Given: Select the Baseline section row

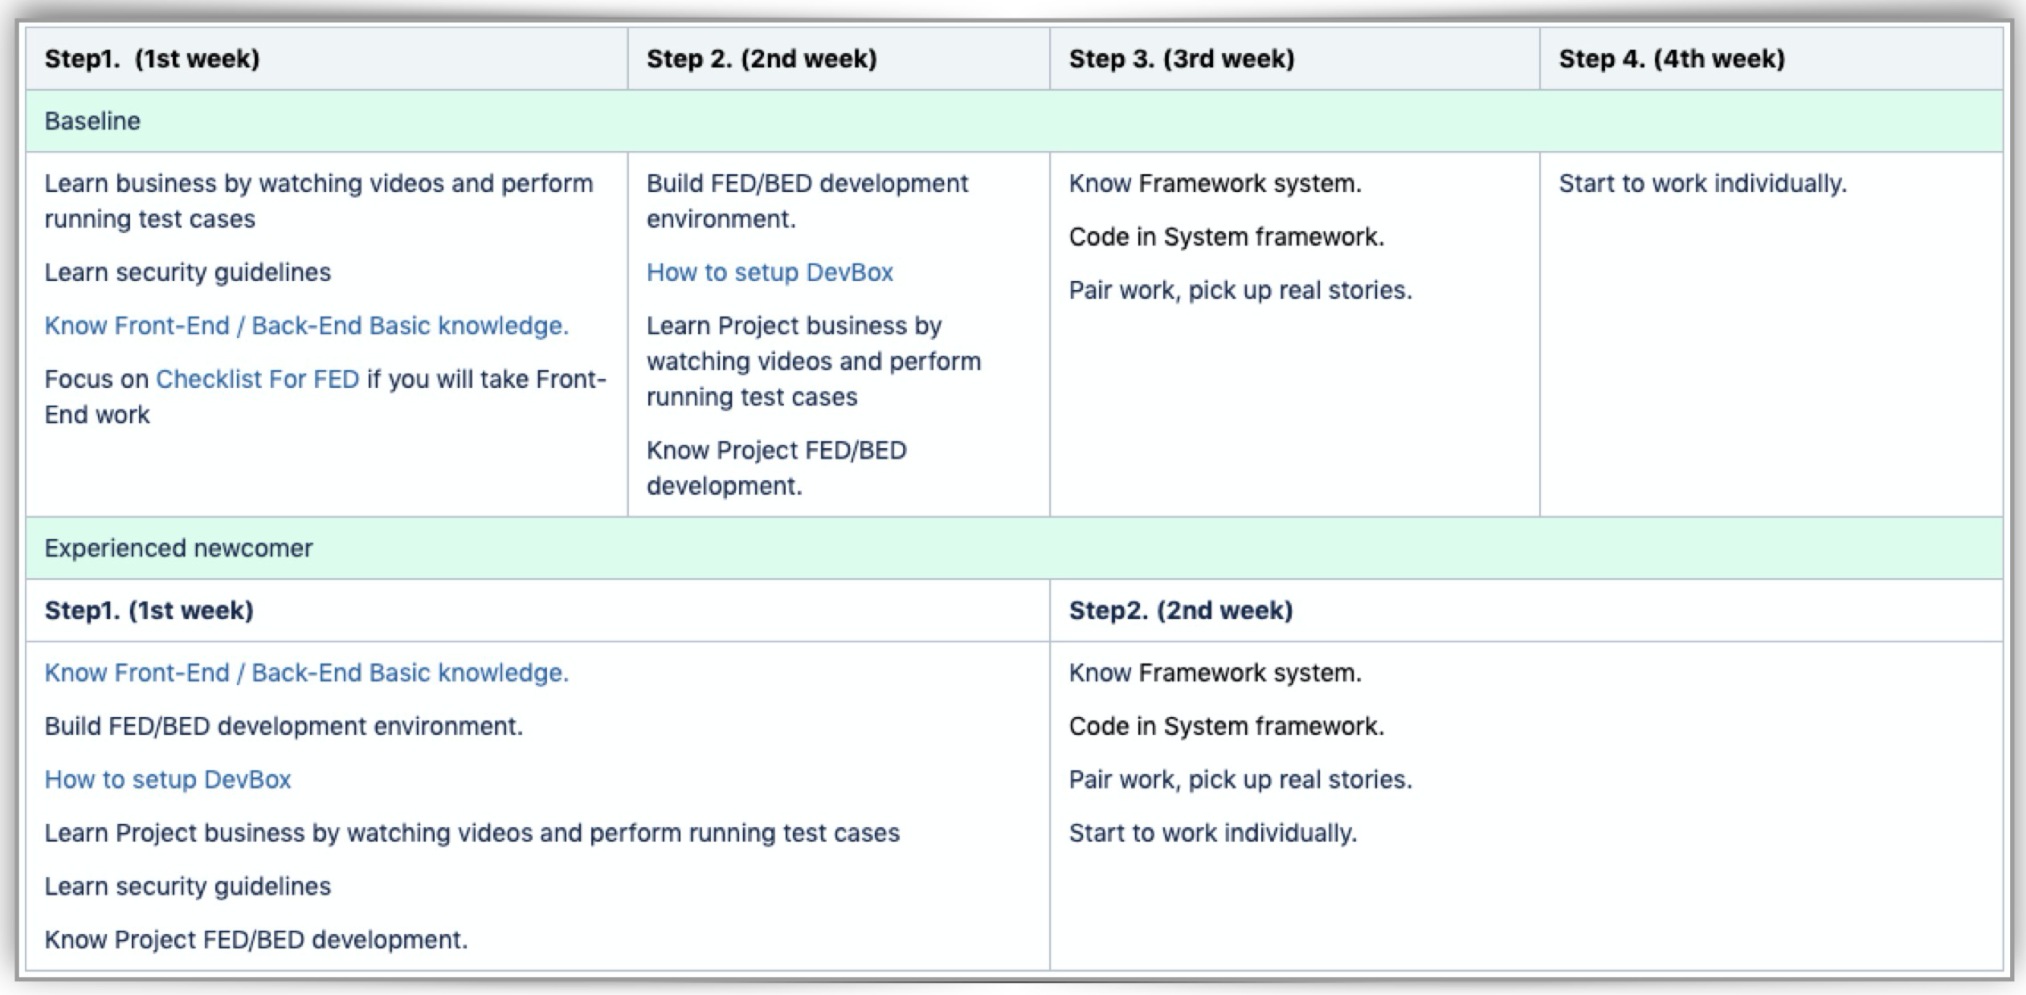Looking at the screenshot, I should 1014,120.
